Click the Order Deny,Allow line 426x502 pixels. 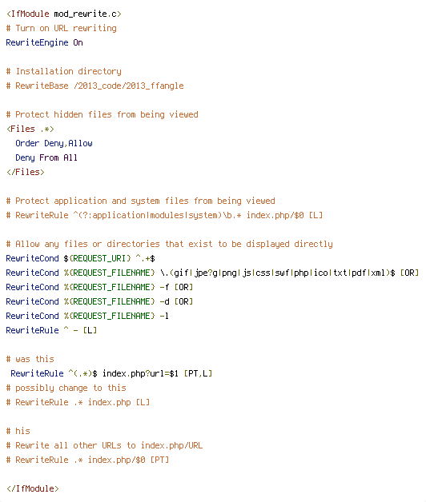[x=54, y=143]
